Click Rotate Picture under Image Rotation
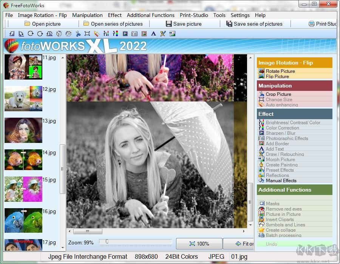Viewport: 340px width, 264px height. [x=280, y=71]
